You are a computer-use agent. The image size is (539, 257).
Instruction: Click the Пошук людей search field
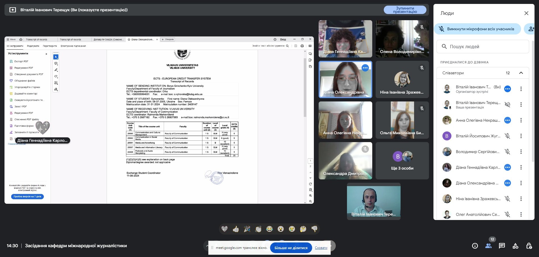coord(483,47)
